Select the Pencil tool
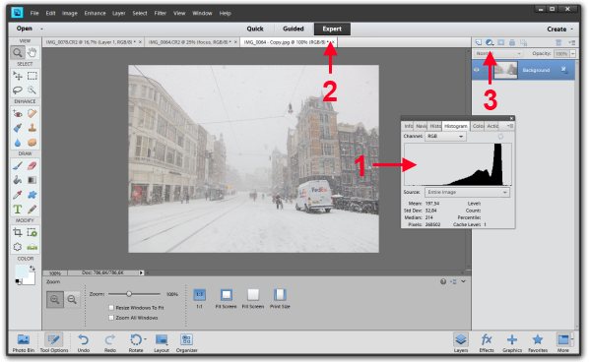The image size is (589, 362). tap(33, 210)
